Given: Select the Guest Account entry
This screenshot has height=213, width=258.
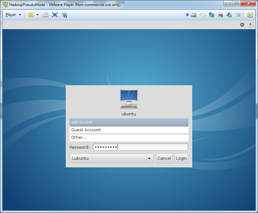Looking at the screenshot, I should tap(129, 130).
